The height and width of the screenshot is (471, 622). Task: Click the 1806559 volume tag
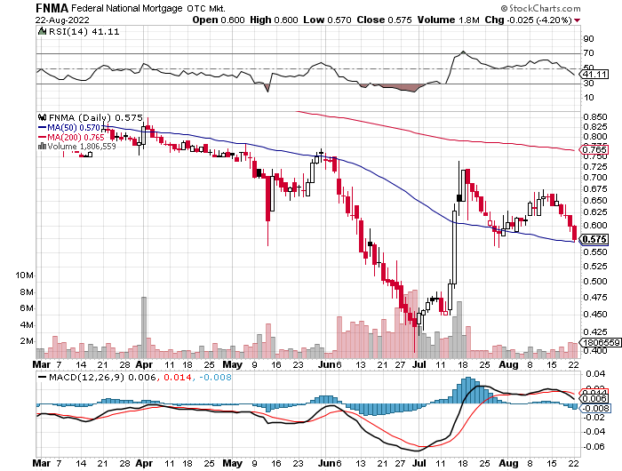point(600,342)
